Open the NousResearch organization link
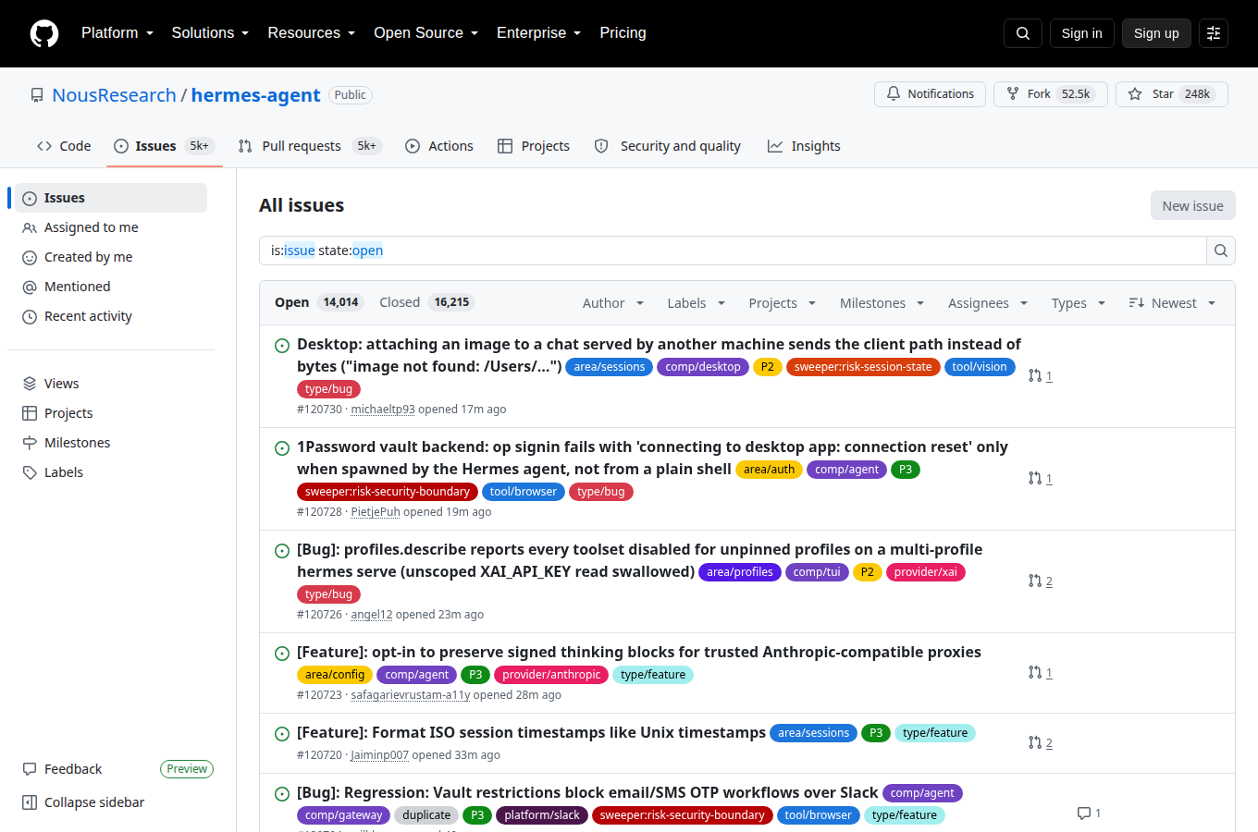 pyautogui.click(x=114, y=95)
